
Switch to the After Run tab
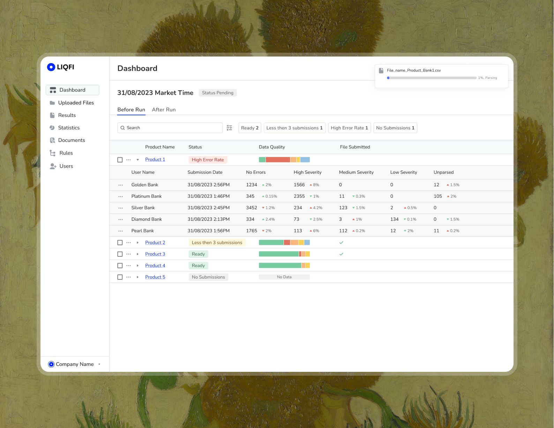click(x=164, y=110)
